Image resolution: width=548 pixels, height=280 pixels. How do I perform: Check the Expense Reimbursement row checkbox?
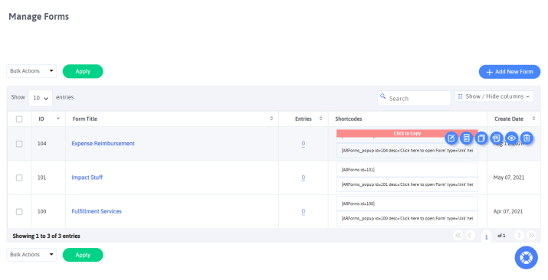point(19,144)
